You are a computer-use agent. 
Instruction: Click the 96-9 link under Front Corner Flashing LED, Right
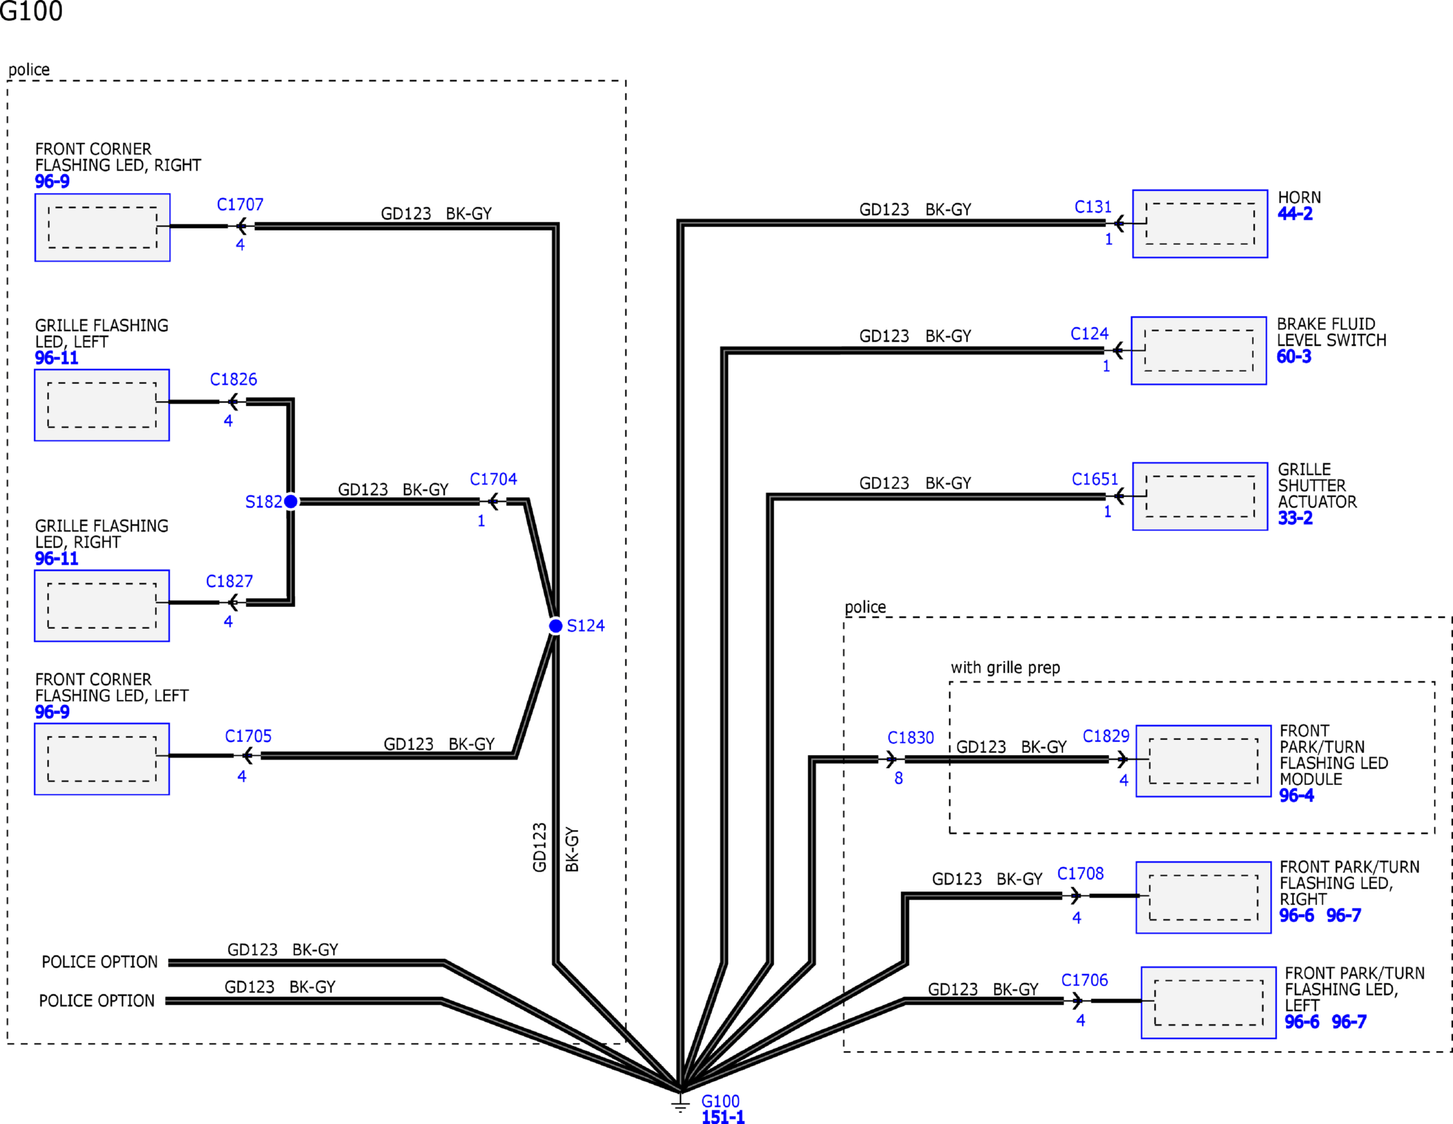pyautogui.click(x=52, y=181)
